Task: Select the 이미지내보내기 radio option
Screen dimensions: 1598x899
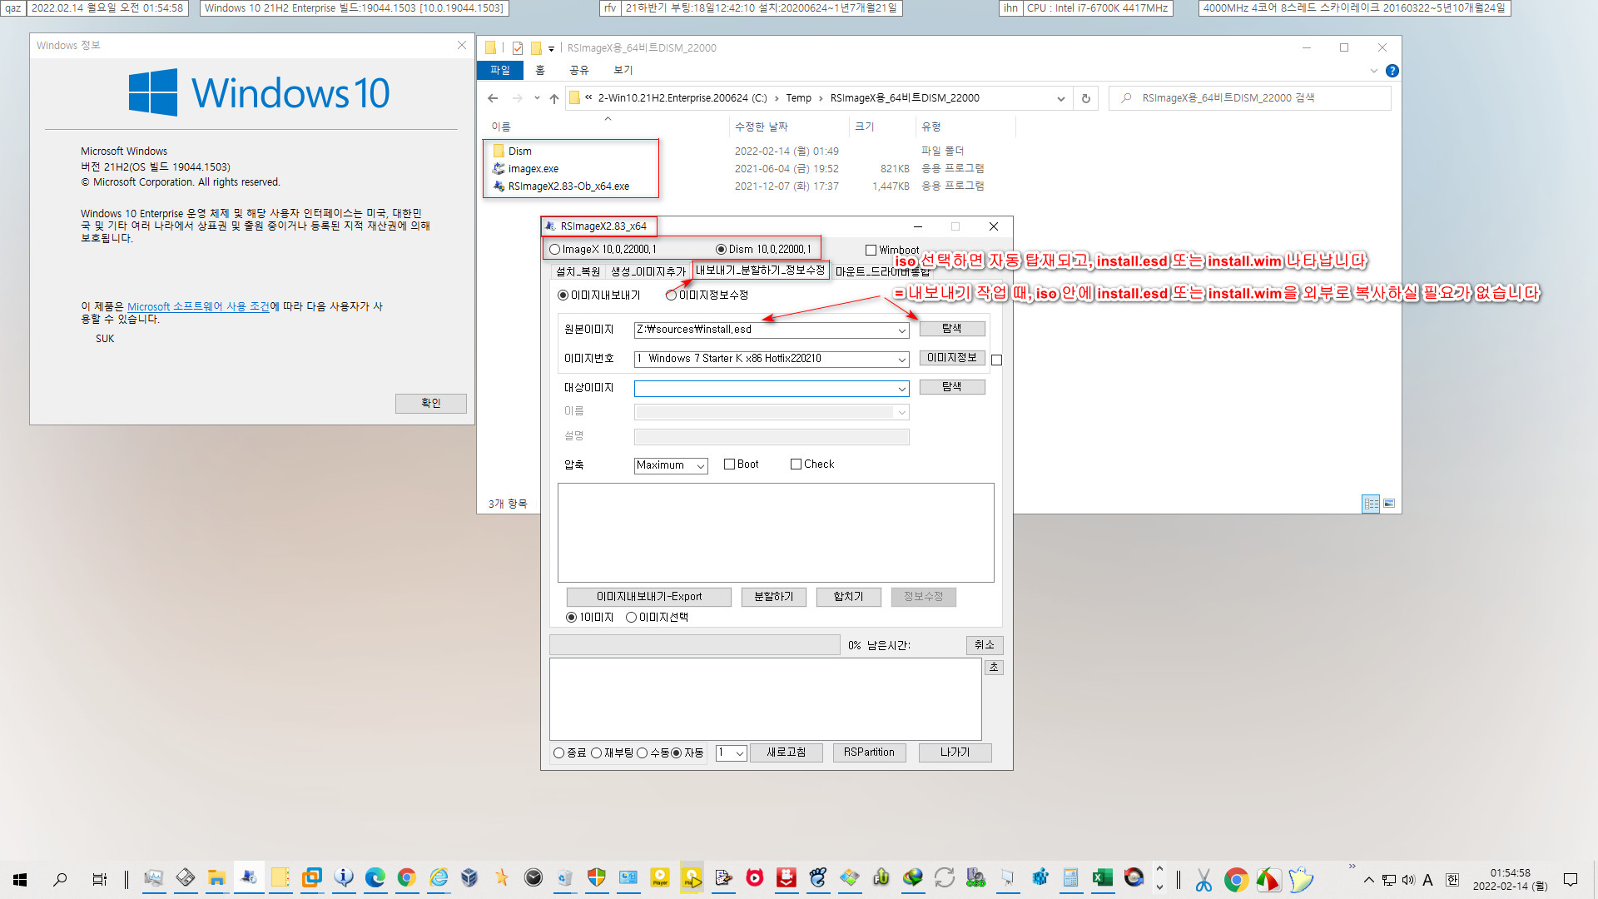Action: [x=563, y=295]
